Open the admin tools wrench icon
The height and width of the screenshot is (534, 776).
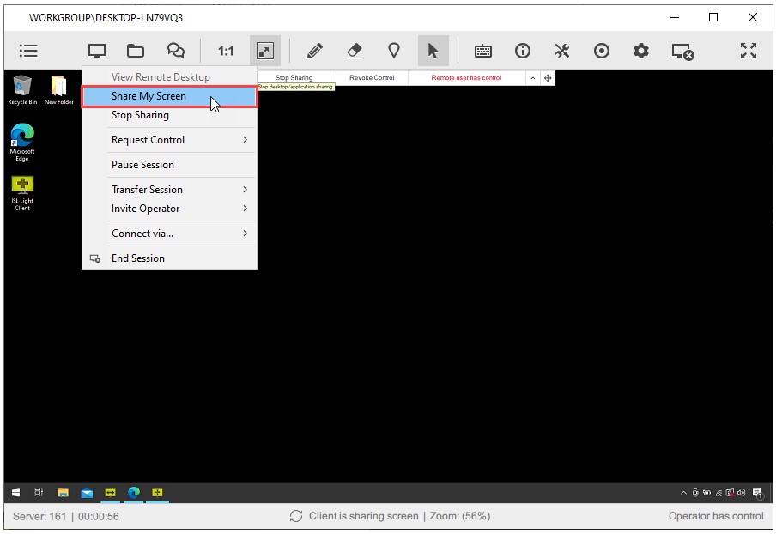pos(562,51)
